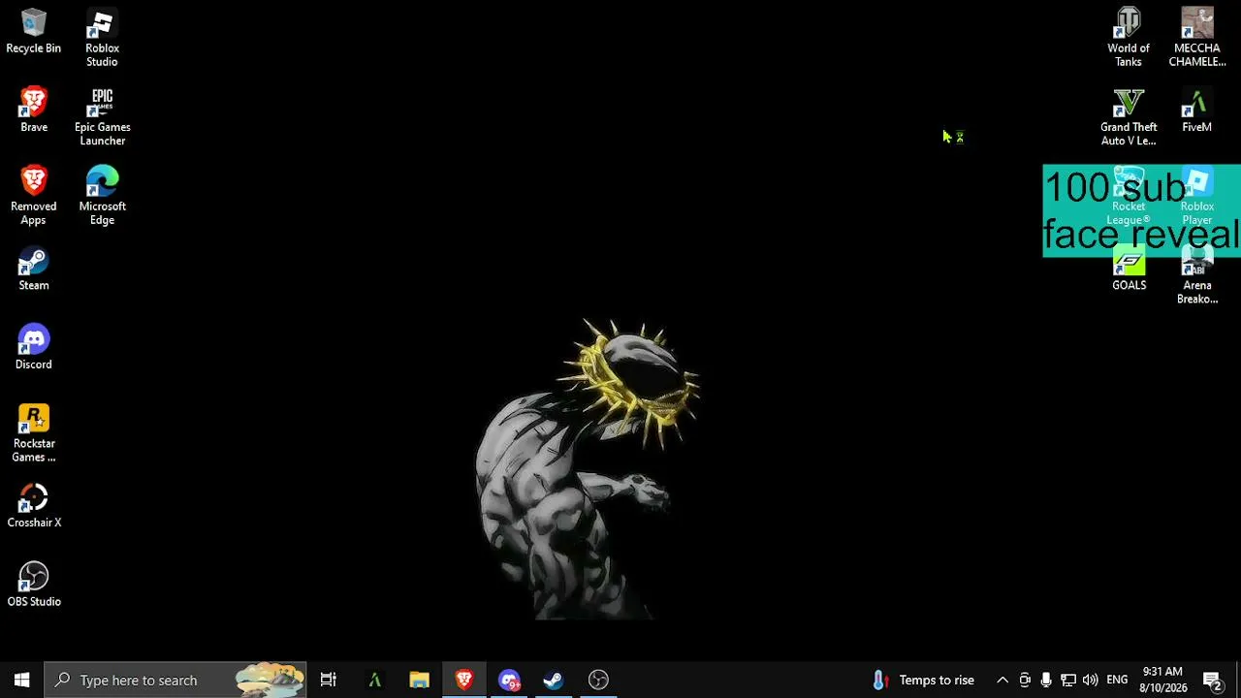Open the clock and calendar flyout
Image resolution: width=1241 pixels, height=698 pixels.
tap(1163, 680)
